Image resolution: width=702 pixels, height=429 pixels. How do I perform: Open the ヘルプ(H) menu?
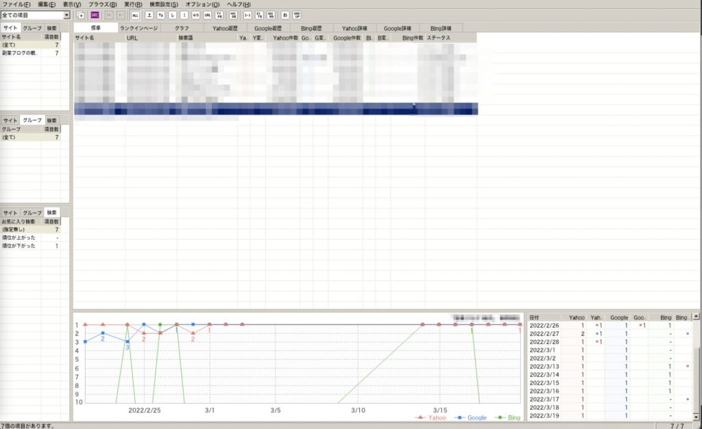point(239,4)
